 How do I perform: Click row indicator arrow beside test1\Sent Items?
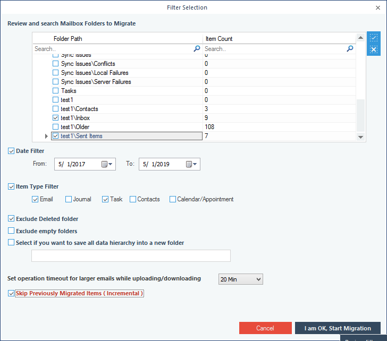(x=46, y=137)
